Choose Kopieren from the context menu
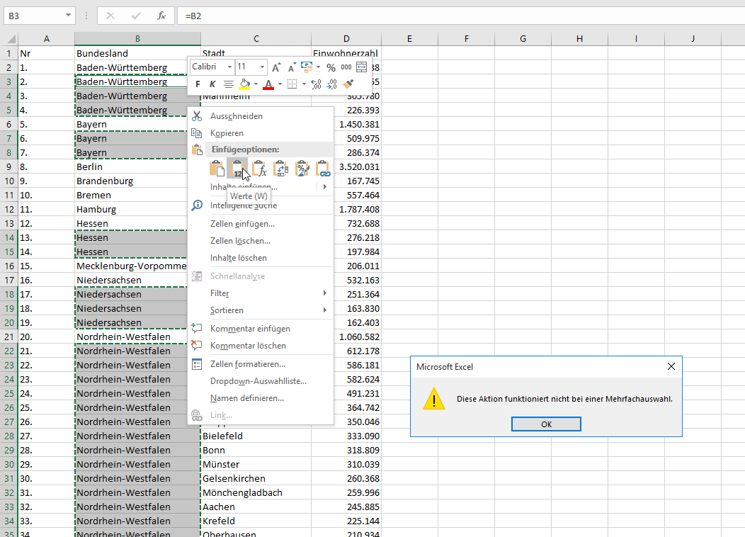Screen dimensions: 745x537 (227, 133)
